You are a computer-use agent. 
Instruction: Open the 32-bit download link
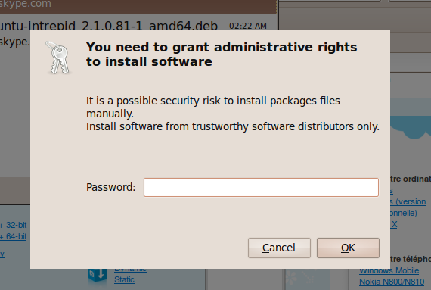pyautogui.click(x=13, y=225)
